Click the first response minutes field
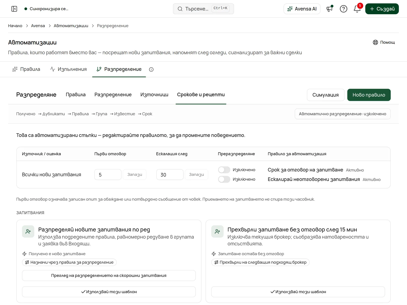The image size is (407, 305). (x=108, y=175)
